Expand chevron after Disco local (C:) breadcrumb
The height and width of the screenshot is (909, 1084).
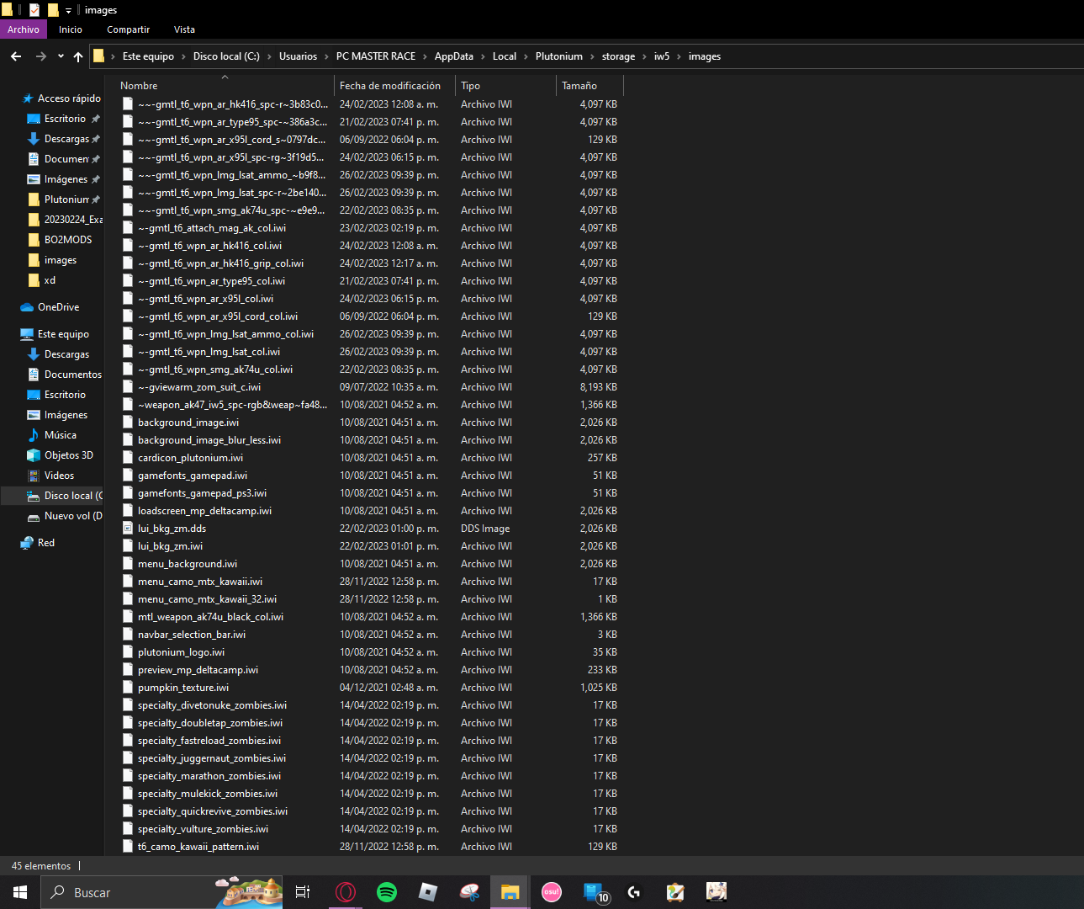point(270,56)
